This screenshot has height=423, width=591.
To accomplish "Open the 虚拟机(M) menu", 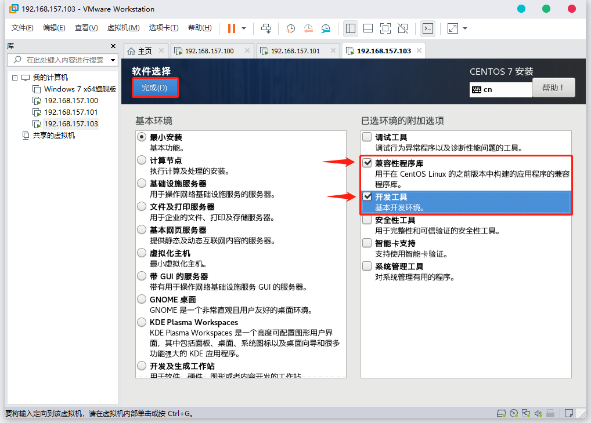I will pyautogui.click(x=123, y=28).
